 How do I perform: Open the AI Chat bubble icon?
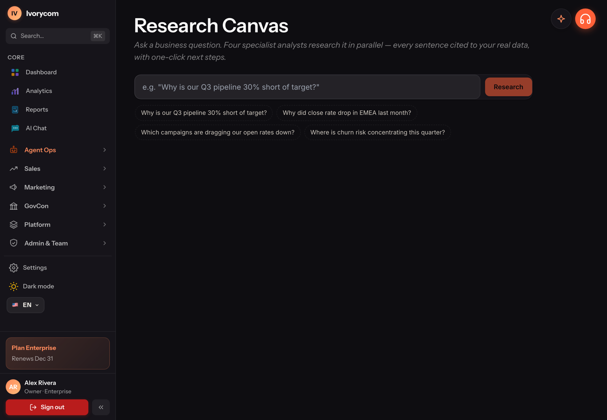point(15,128)
